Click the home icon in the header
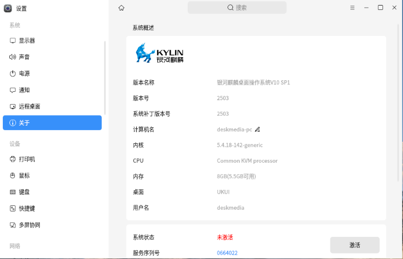The image size is (403, 259). [121, 8]
